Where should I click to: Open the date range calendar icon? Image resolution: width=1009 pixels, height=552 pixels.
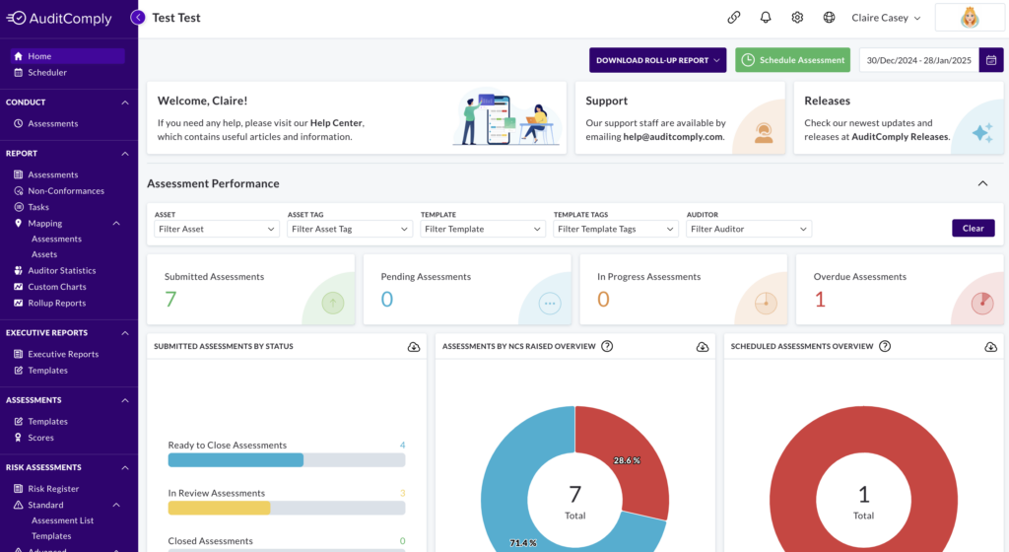coord(991,60)
